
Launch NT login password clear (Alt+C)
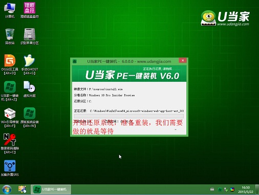[x=10, y=144]
